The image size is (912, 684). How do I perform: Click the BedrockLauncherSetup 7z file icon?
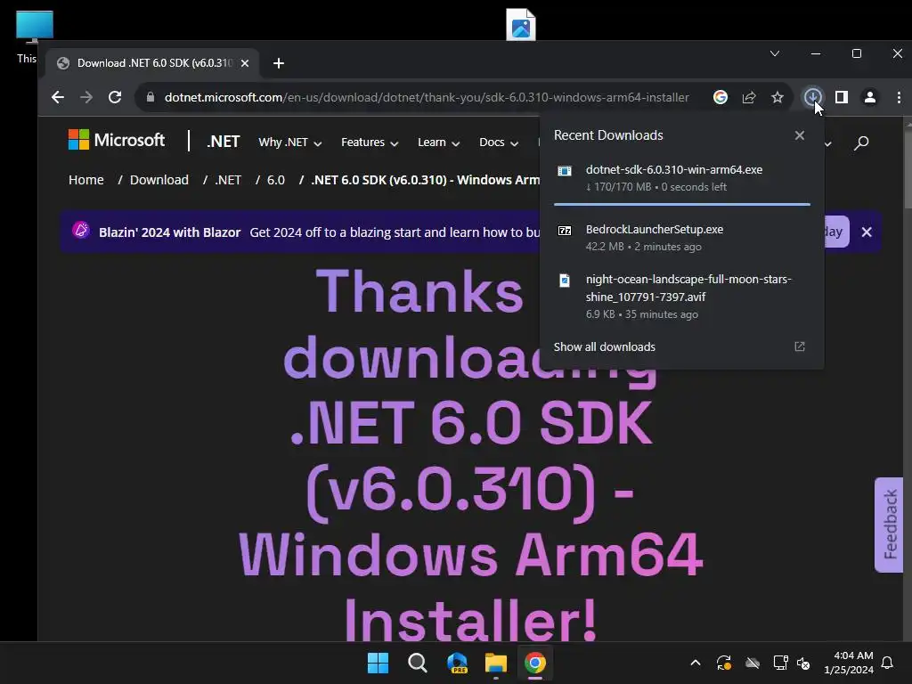coord(564,231)
